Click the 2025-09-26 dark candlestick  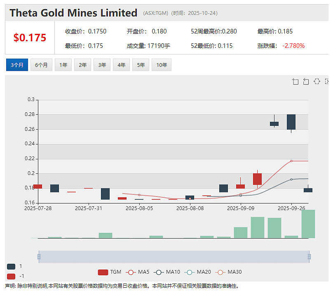coord(291,122)
